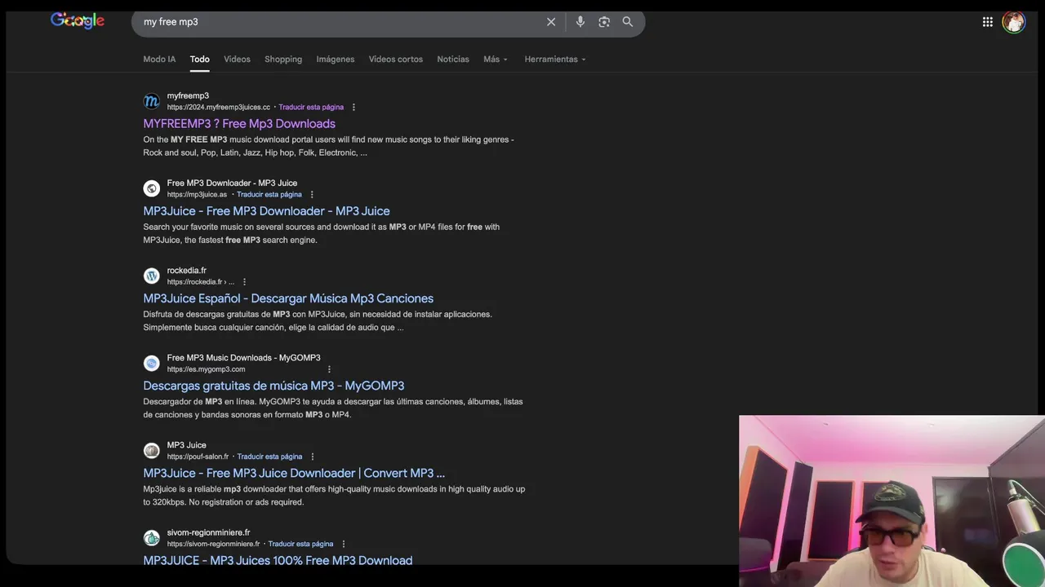Screen dimensions: 1045x587
Task: Open MP3Juice Español Descargar Música result
Action: tap(288, 298)
